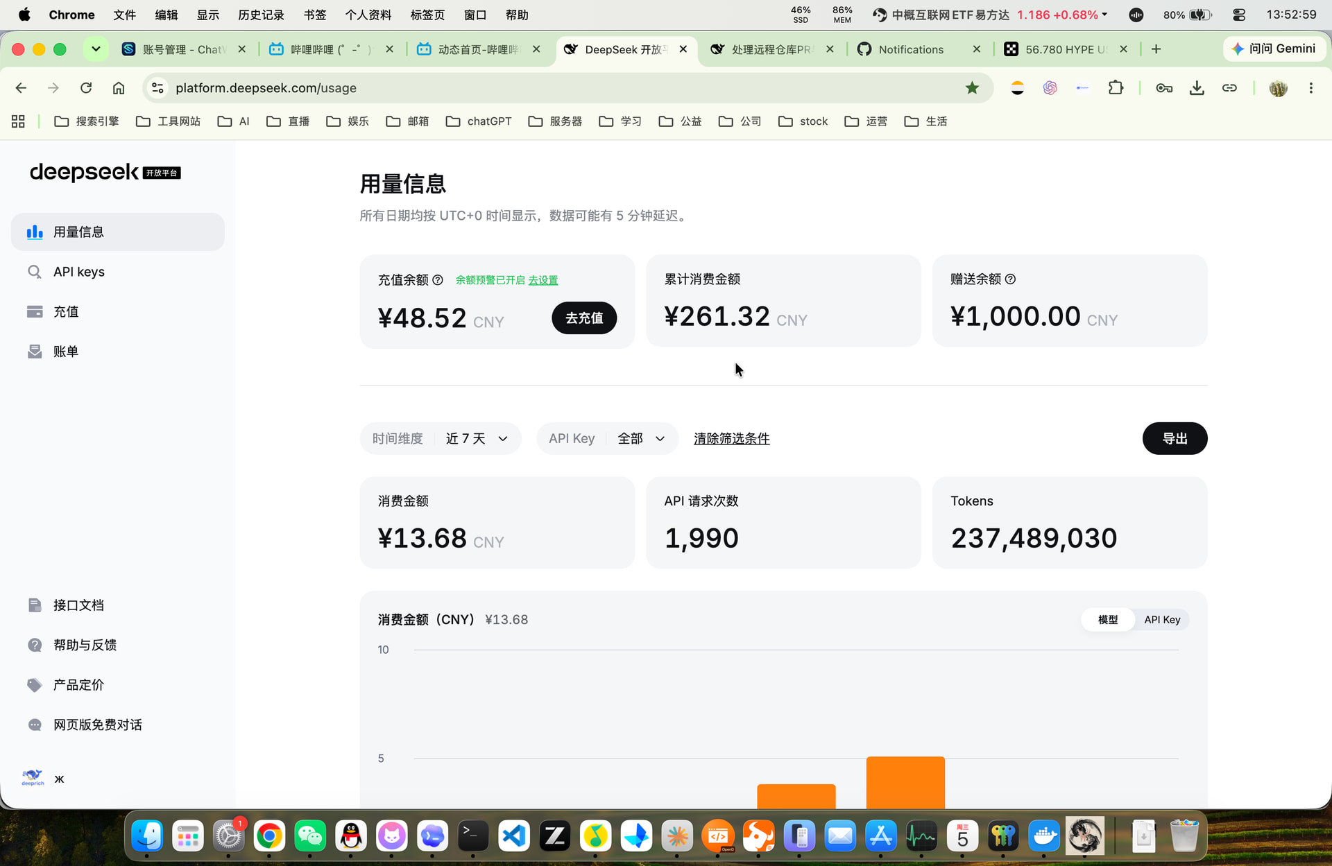Open macOS Control Center in the menu bar
The image size is (1332, 866).
(x=1239, y=15)
